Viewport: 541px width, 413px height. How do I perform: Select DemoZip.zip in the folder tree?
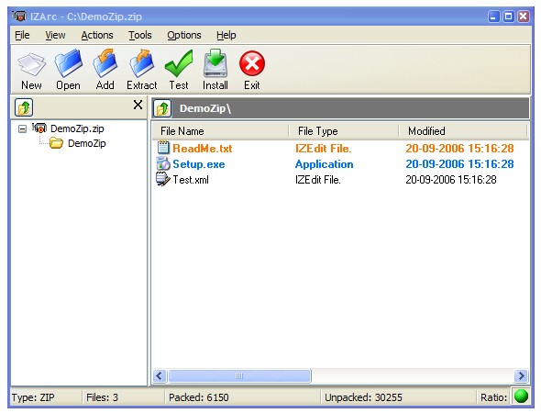pyautogui.click(x=77, y=128)
